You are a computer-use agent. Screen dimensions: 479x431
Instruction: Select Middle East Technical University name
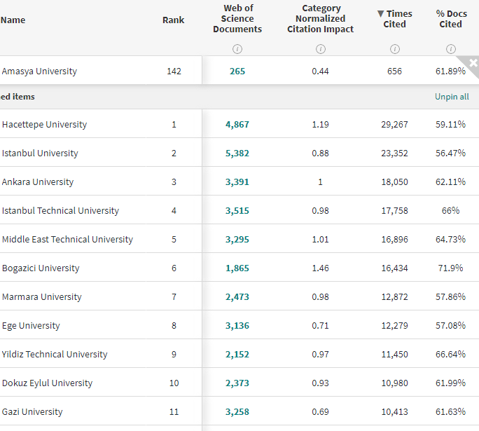click(x=67, y=240)
